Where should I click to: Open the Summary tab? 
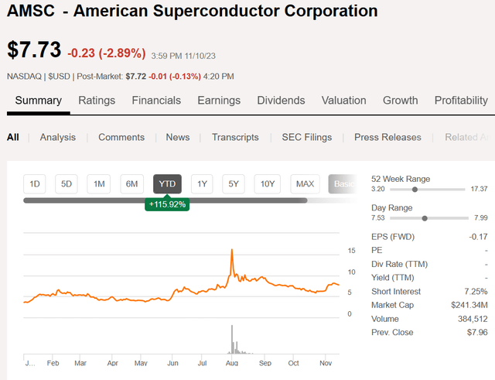pyautogui.click(x=38, y=101)
